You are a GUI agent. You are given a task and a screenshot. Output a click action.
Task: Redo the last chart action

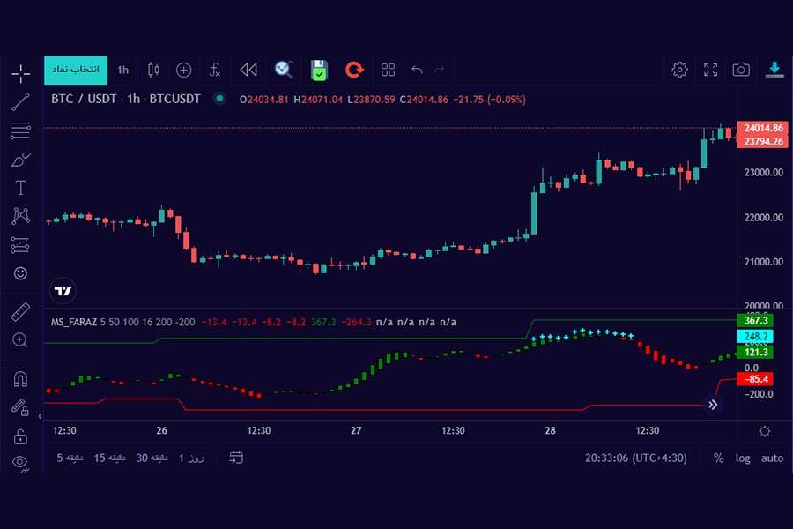439,70
